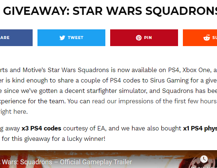Share the article via the blue Facebook button
Image resolution: width=217 pixels, height=168 pixels.
(x=16, y=38)
